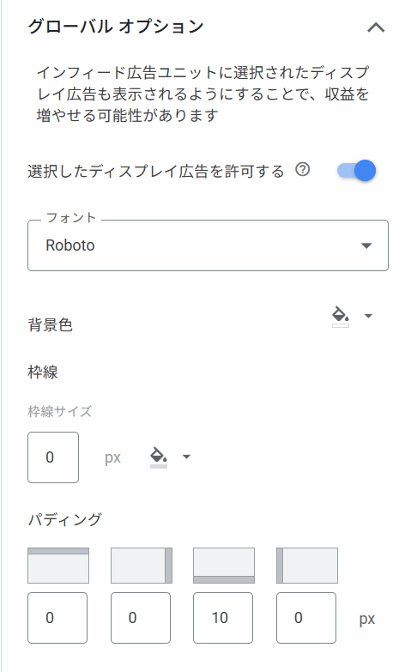Screen dimensions: 405x672
Task: Open the フォント Roboto dropdown
Action: point(208,245)
